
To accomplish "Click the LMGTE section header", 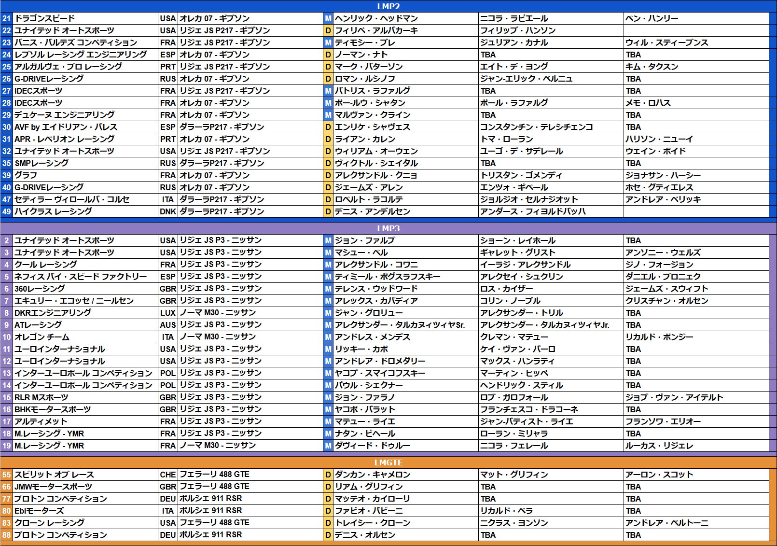I will 388,462.
